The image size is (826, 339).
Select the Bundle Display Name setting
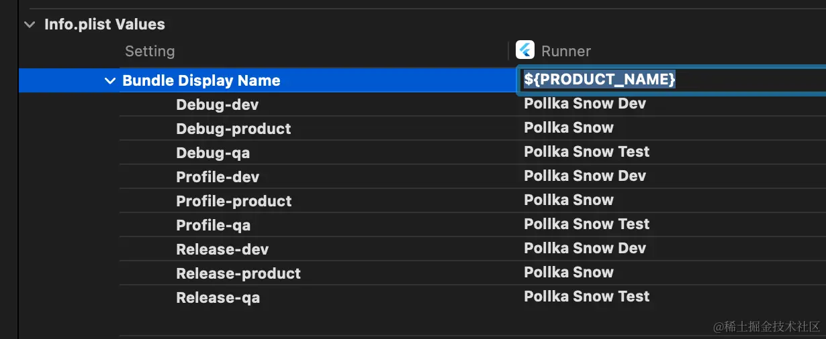201,81
